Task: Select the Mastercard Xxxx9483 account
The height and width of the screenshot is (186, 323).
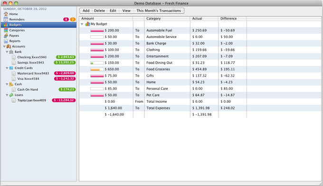Action: tap(39, 73)
